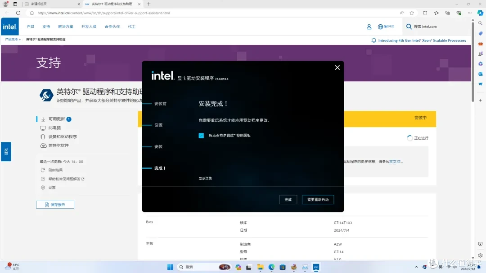Screen dimensions: 486x273
Task: Open the split screen icon in the Edge toolbar
Action: pyautogui.click(x=425, y=13)
